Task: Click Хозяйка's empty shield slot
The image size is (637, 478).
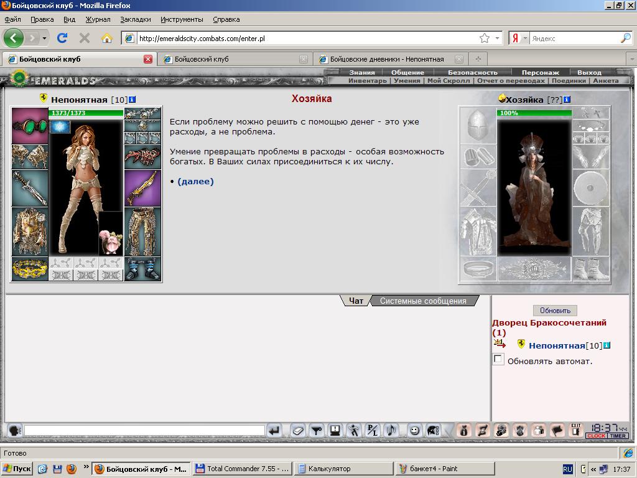Action: (x=591, y=188)
